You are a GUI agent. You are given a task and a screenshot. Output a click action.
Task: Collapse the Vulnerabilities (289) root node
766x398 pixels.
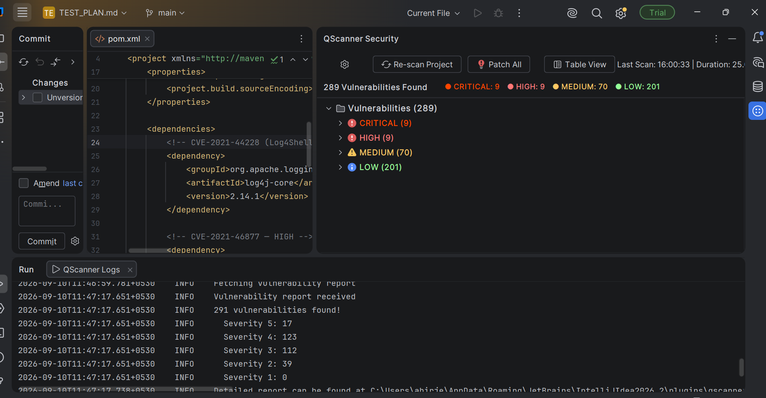(329, 108)
